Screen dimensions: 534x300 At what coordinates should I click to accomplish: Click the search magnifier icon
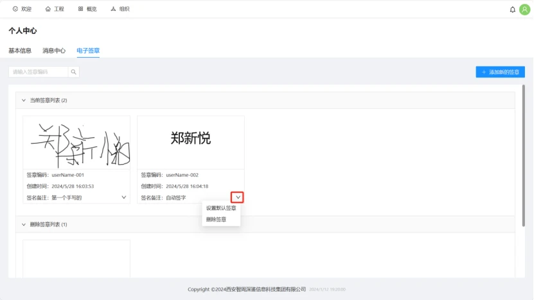click(x=73, y=72)
